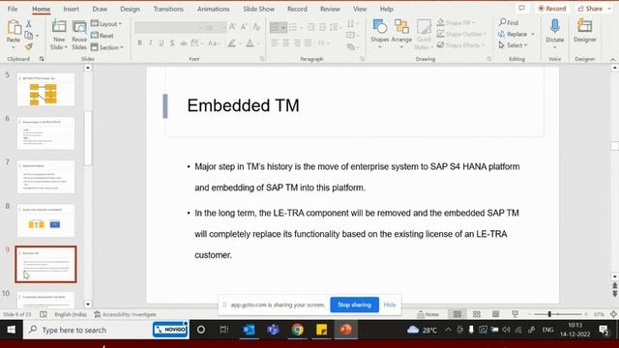Screen dimensions: 619x348
Task: Toggle Italic formatting
Action: (151, 43)
